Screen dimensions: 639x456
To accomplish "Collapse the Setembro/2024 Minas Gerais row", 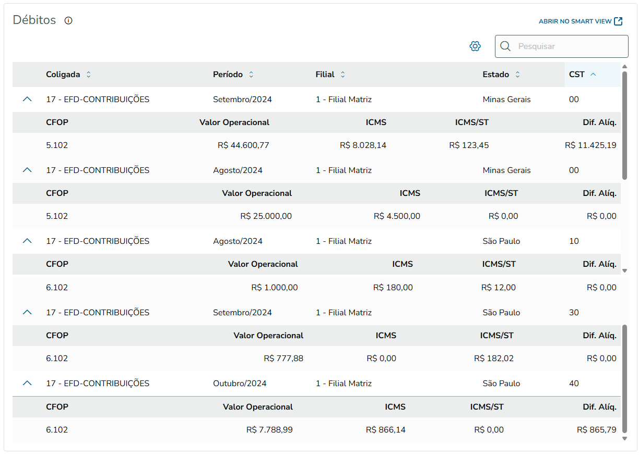I will click(28, 99).
